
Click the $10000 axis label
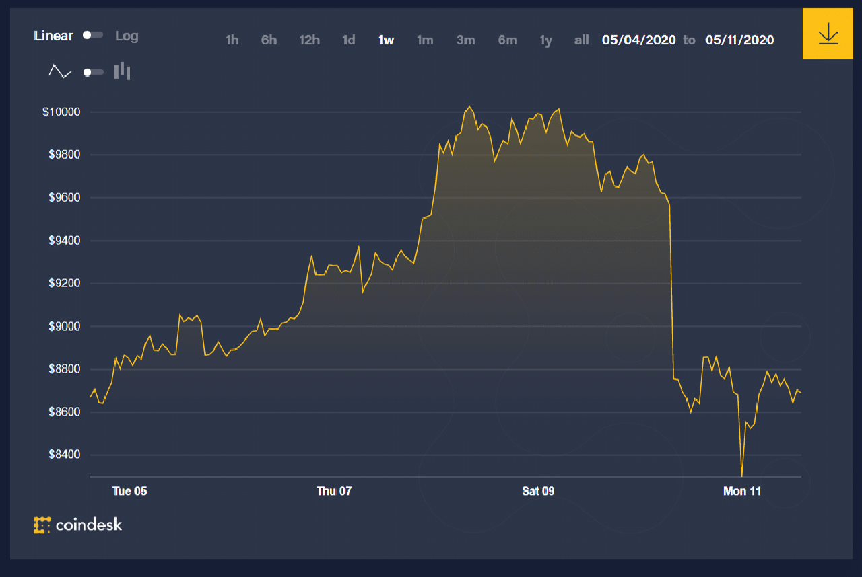61,112
